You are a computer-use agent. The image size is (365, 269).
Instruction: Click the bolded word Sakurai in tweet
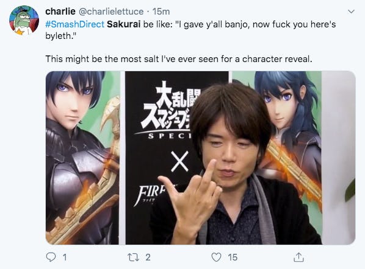pyautogui.click(x=124, y=24)
